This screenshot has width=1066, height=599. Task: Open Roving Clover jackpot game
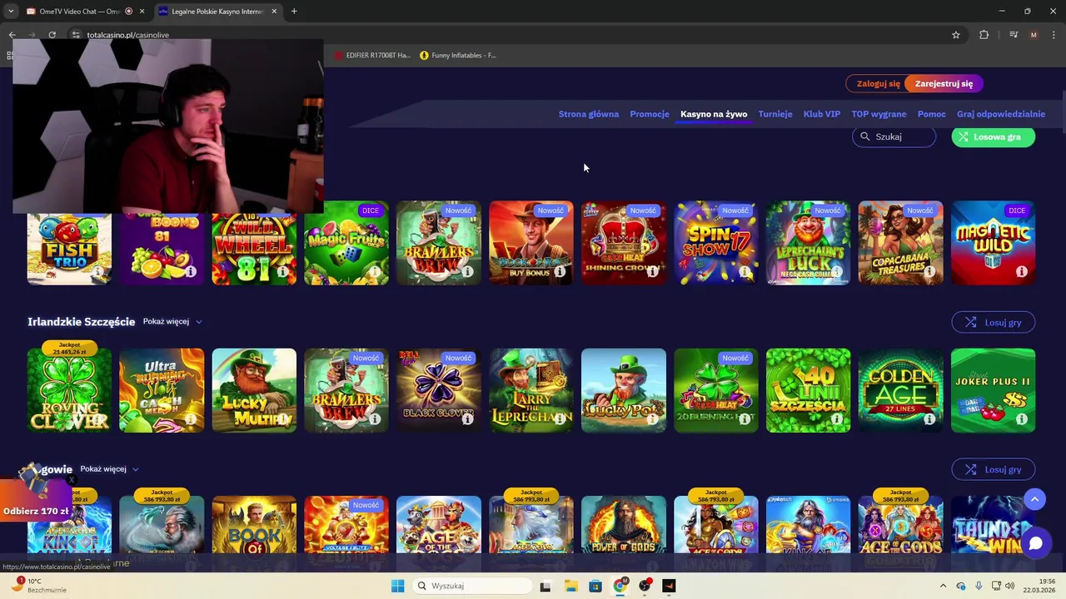(69, 390)
